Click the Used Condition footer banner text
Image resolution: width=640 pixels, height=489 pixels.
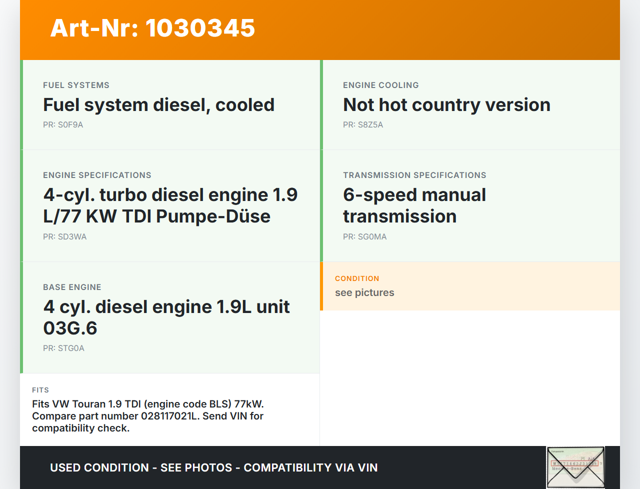coord(213,468)
